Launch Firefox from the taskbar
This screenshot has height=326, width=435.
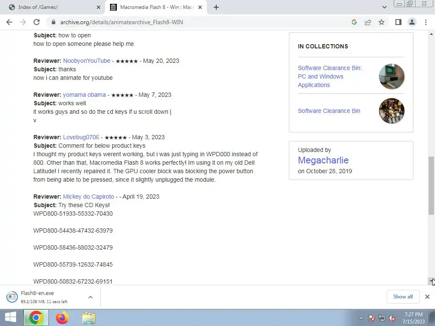point(62,318)
